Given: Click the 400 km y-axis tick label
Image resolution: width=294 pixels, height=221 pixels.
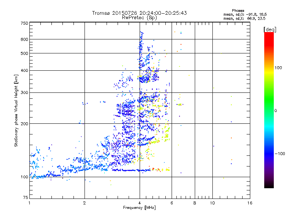Looking at the screenshot, I should click(x=24, y=71).
